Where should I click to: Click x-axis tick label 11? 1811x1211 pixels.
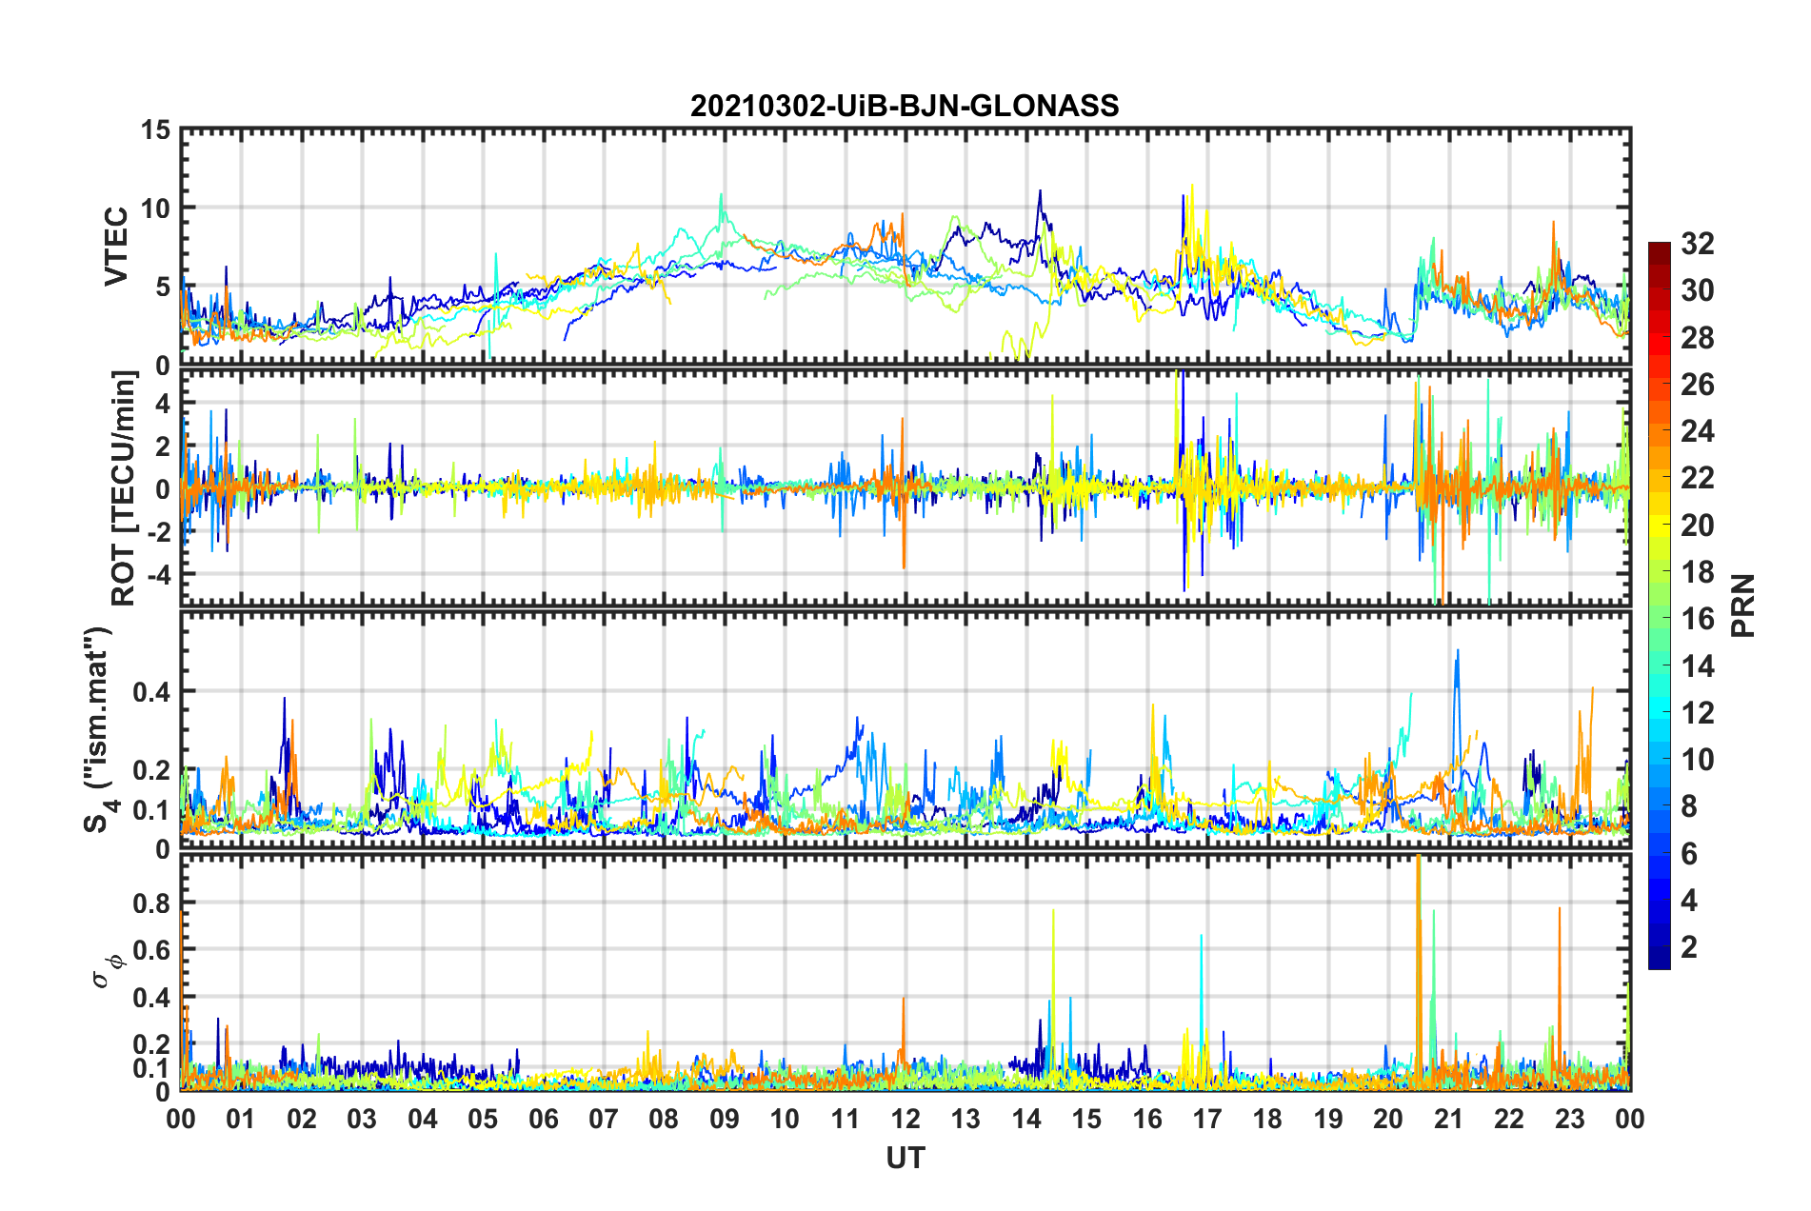(846, 1119)
